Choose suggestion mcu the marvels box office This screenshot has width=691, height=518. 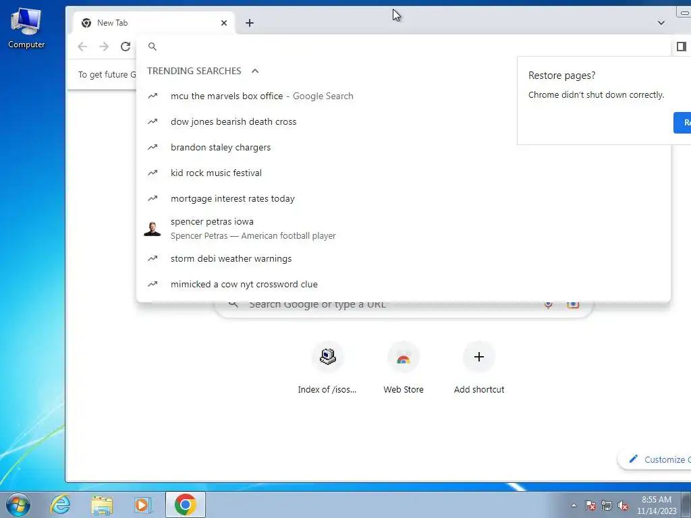404,96
